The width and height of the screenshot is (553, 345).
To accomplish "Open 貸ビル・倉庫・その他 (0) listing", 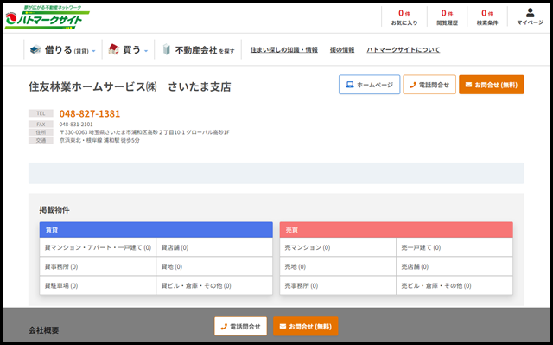I will pos(214,285).
